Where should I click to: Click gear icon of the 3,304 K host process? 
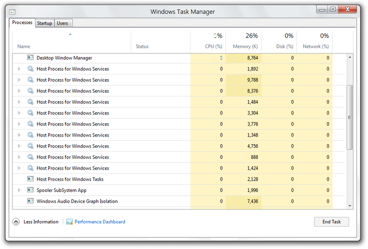(x=30, y=113)
